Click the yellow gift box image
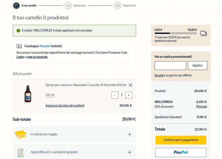This screenshot has height=159, width=222. coord(21,135)
